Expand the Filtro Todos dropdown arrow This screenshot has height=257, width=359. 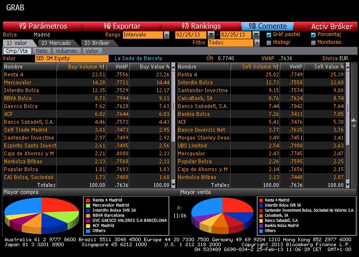257,43
